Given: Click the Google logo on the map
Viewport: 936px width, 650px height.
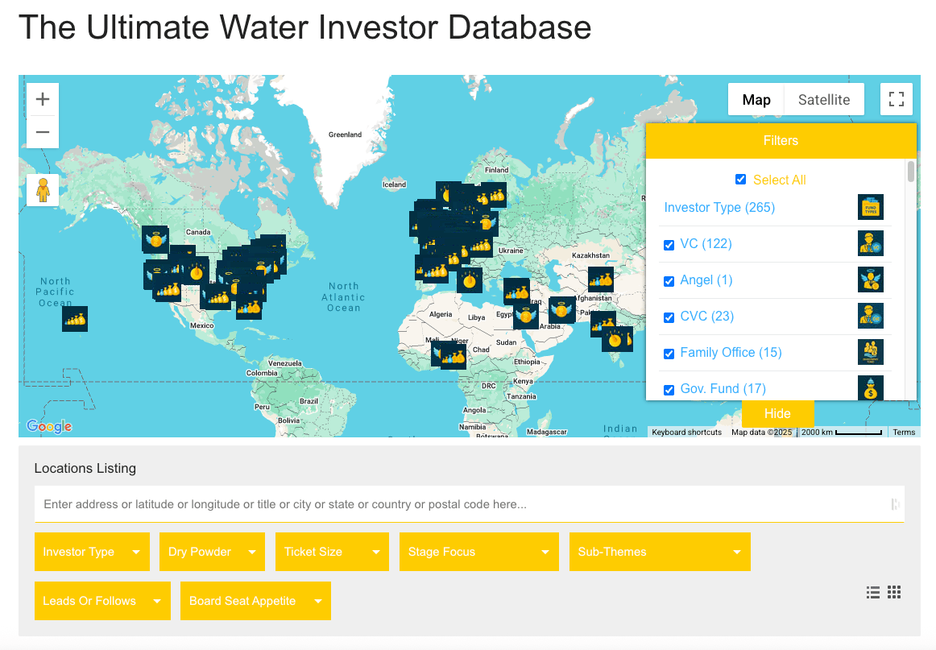Looking at the screenshot, I should coord(50,426).
